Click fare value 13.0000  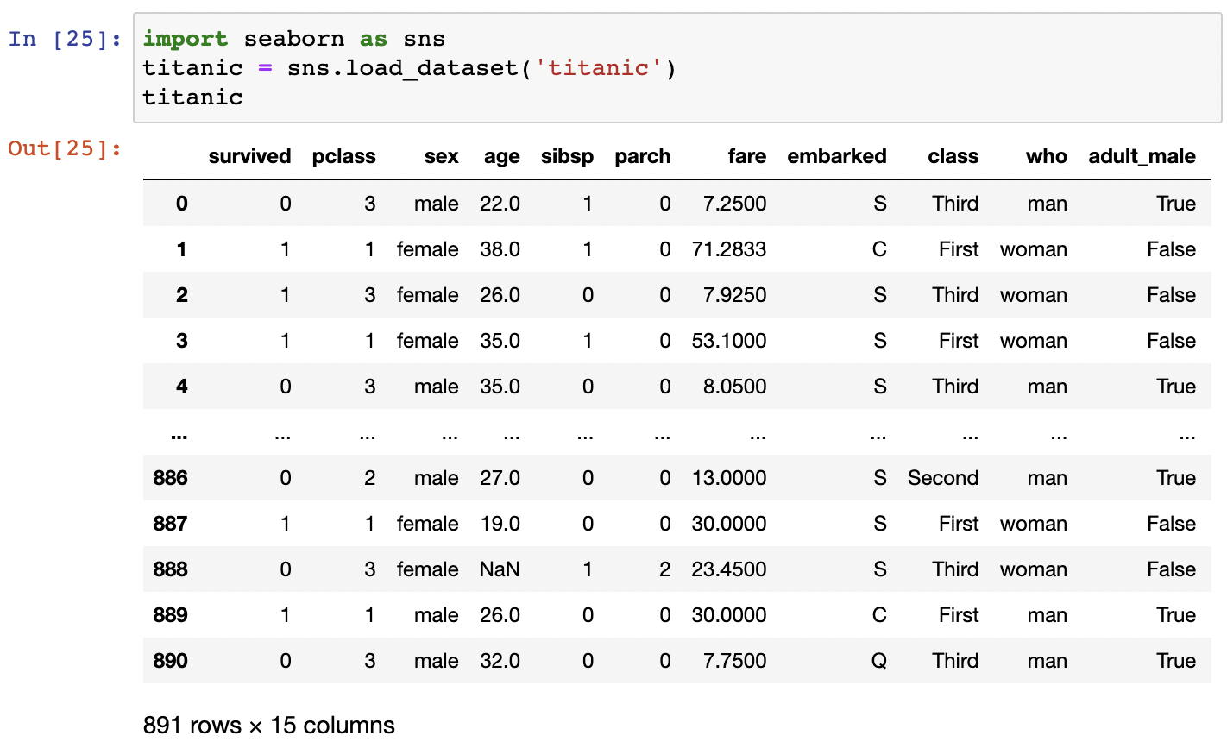729,478
